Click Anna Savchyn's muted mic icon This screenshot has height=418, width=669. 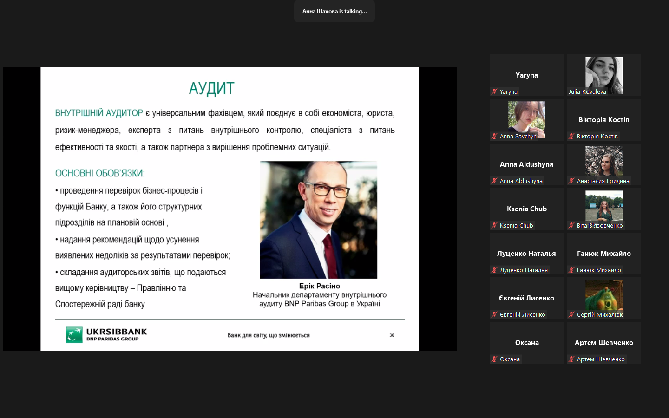494,137
